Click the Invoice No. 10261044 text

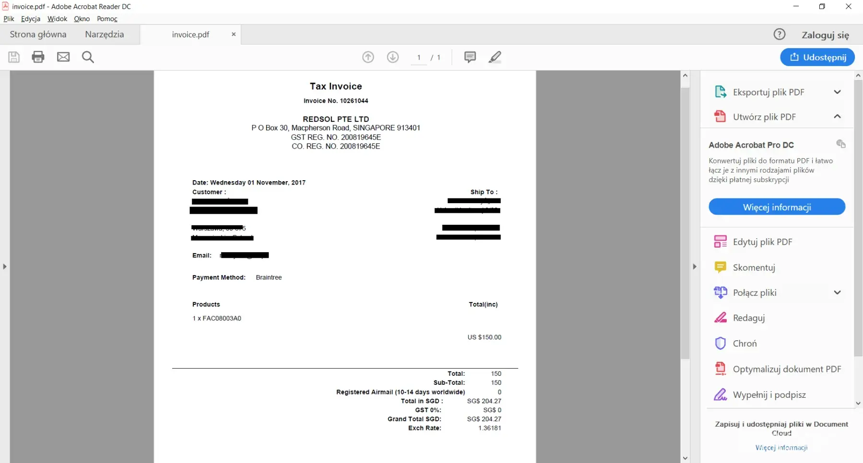tap(336, 101)
